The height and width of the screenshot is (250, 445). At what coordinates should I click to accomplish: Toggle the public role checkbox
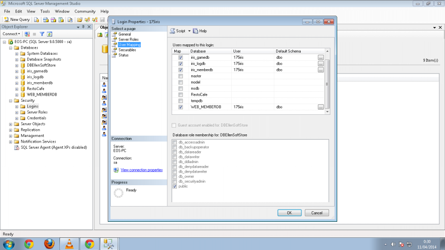pyautogui.click(x=175, y=187)
